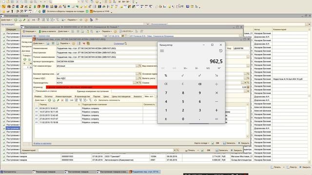Image resolution: width=312 pixels, height=175 pixels.
Task: Clear the 'Производитель' field with its X icon
Action: (137, 83)
